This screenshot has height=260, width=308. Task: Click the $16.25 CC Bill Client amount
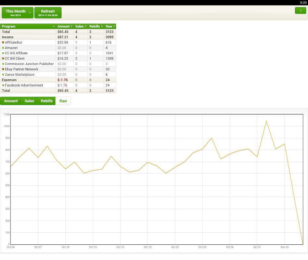[63, 58]
